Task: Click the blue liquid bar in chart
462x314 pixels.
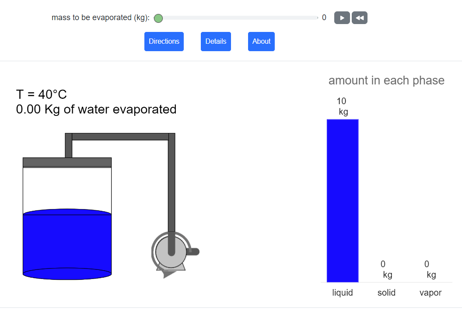Action: (343, 200)
